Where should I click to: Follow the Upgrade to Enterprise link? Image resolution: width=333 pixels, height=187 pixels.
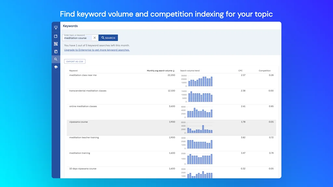97,50
